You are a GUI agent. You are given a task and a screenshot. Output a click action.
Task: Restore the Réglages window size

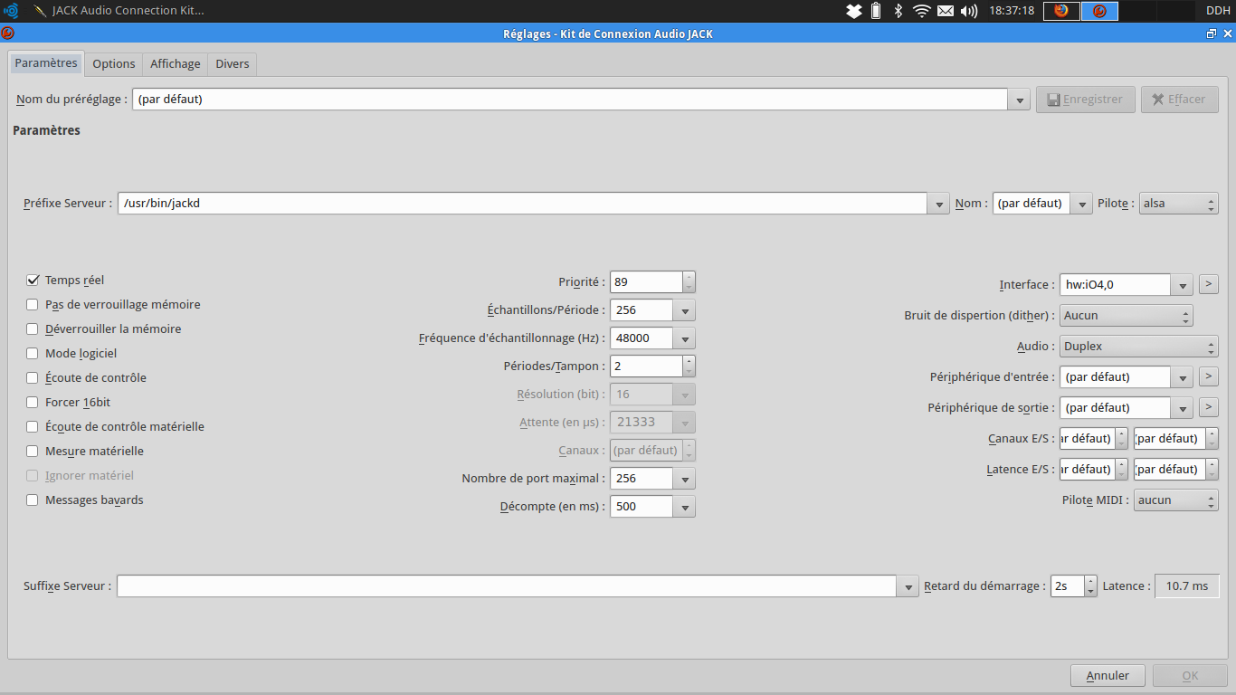(x=1212, y=33)
